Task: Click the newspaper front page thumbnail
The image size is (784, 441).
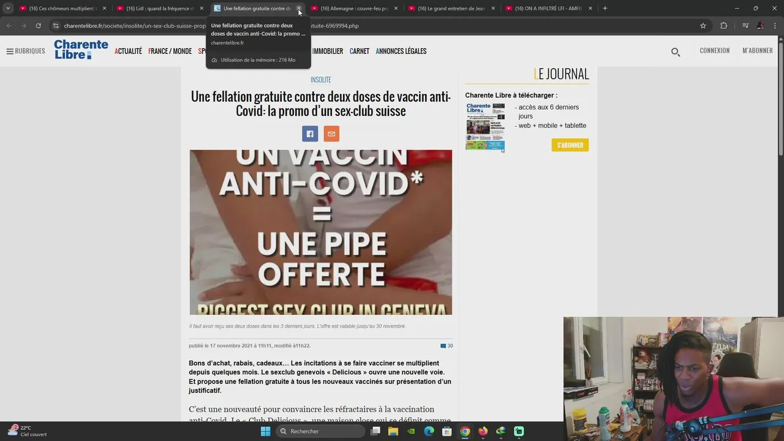Action: [485, 127]
